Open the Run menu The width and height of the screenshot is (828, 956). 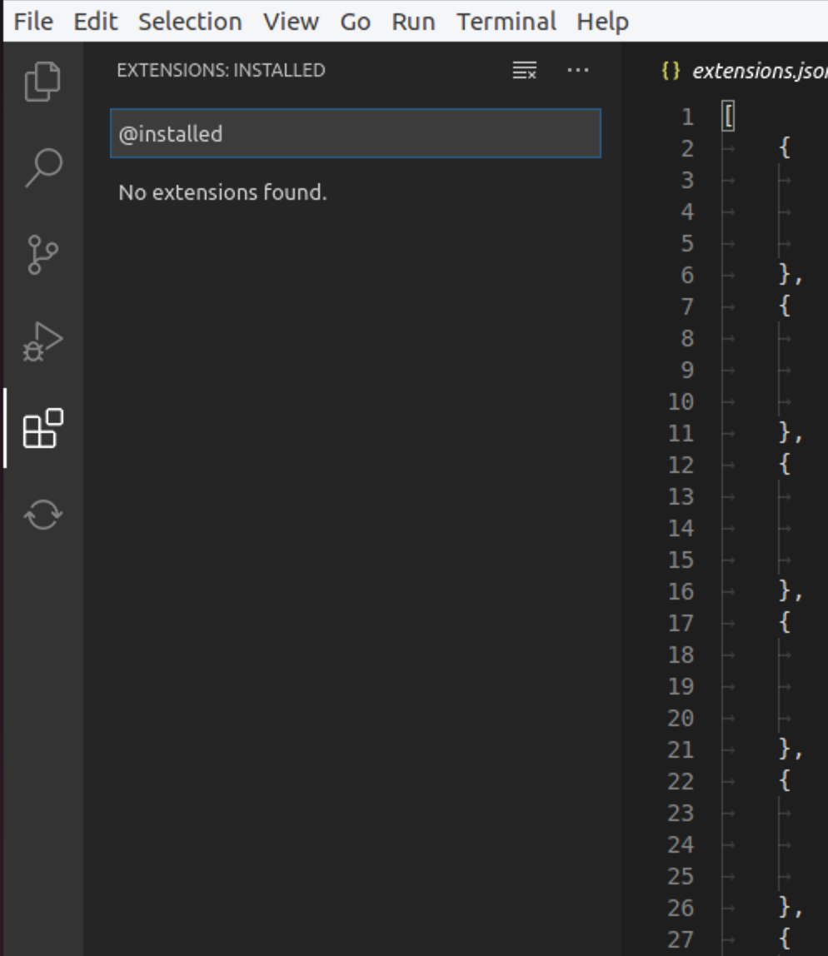pyautogui.click(x=413, y=22)
